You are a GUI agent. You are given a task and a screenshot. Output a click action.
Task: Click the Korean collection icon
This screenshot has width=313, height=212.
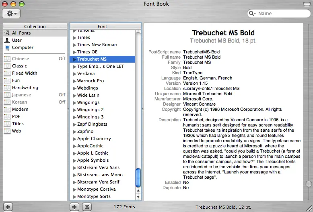(7, 102)
